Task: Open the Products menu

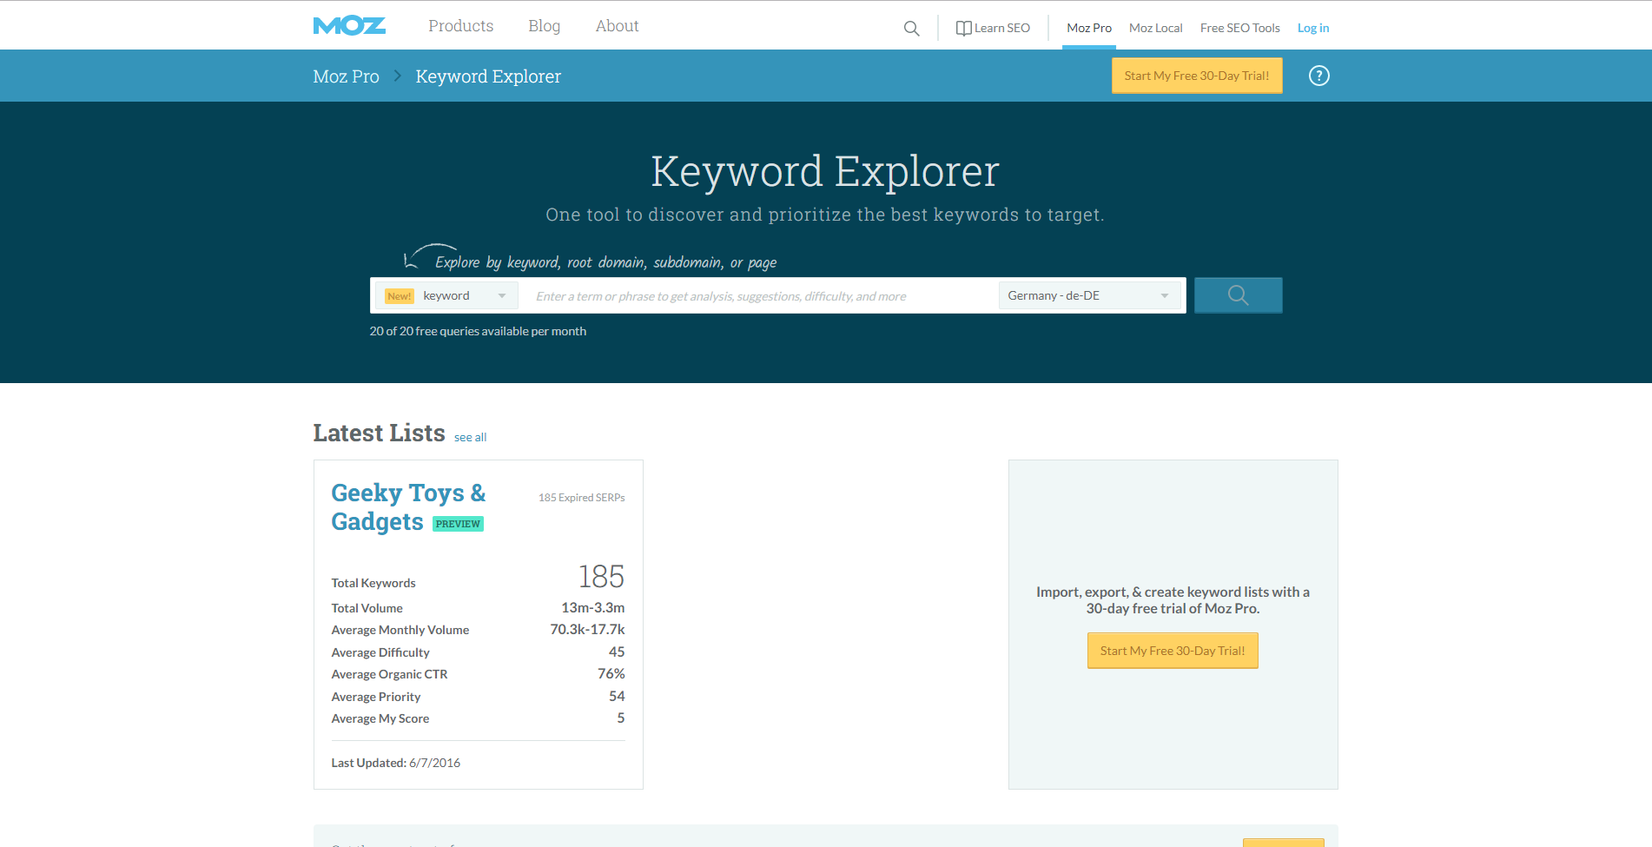Action: coord(460,26)
